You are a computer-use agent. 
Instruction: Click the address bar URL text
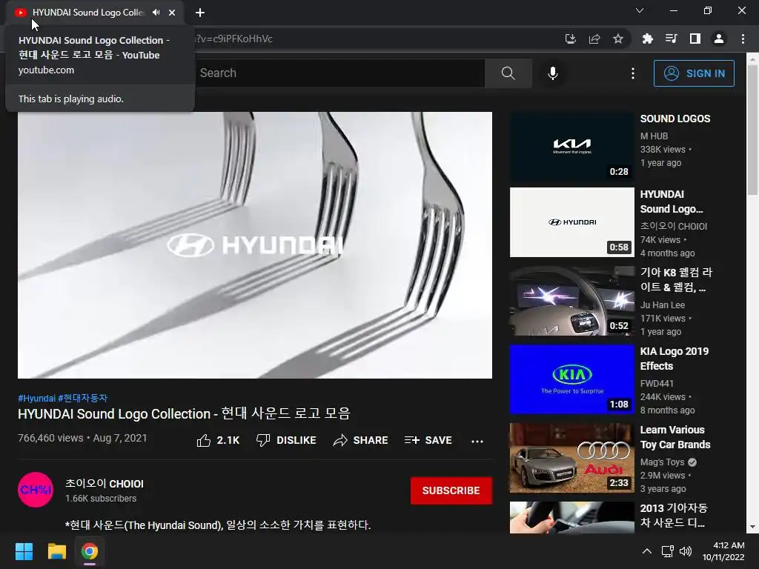[x=234, y=39]
